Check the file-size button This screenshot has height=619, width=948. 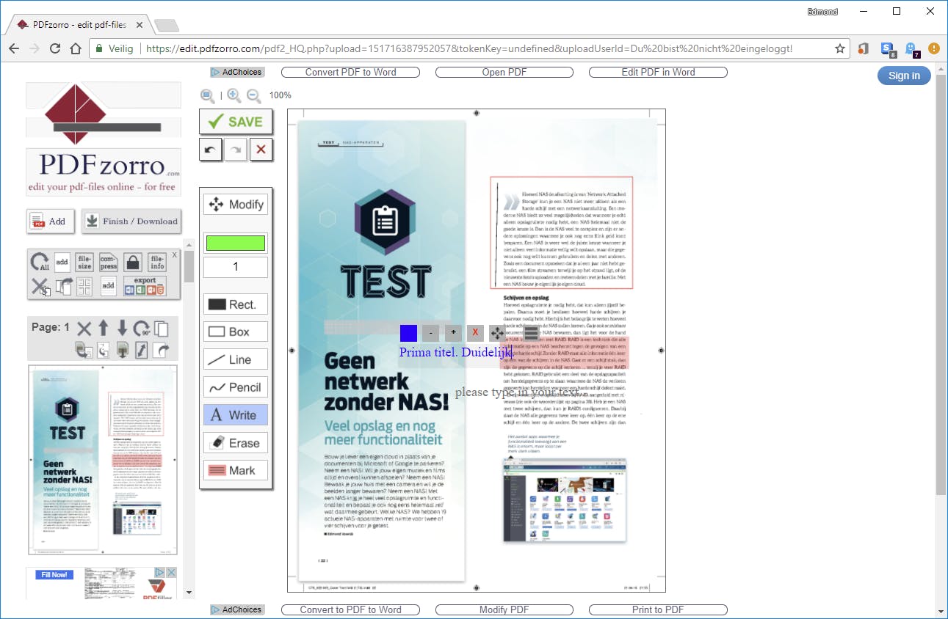pos(84,262)
